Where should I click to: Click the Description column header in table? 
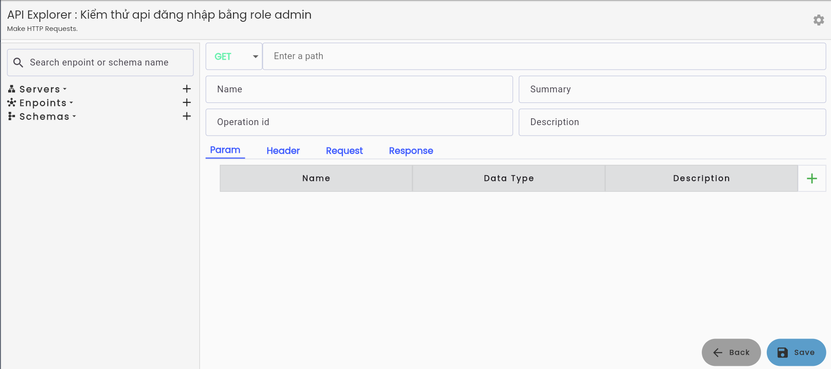(701, 178)
